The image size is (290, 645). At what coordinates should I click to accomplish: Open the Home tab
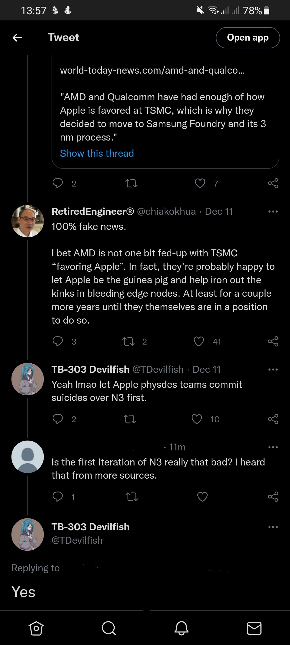[36, 628]
